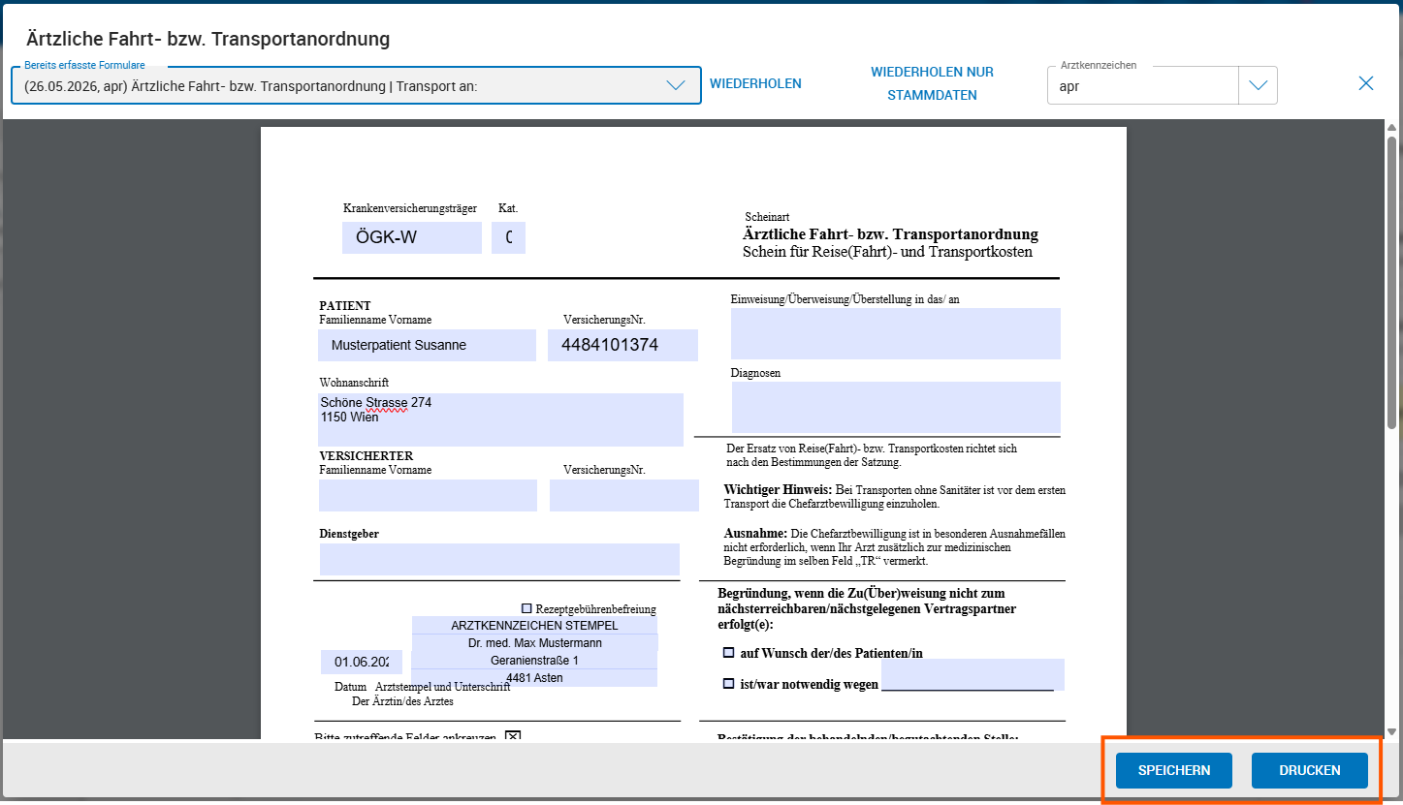
Task: Select the Dienstgeber input field
Action: (x=499, y=559)
